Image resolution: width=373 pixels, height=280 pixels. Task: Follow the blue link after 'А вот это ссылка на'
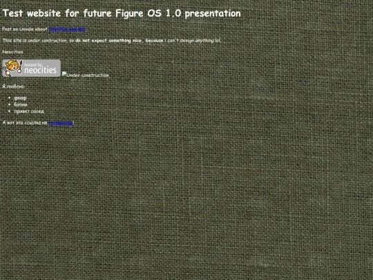(x=60, y=123)
